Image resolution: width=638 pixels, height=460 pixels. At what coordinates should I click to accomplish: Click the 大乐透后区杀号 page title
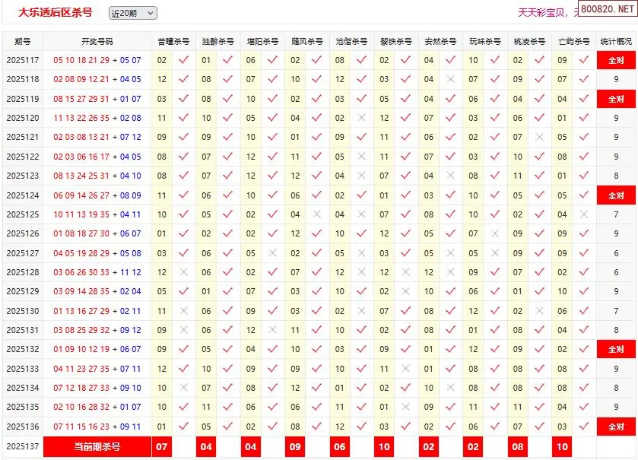tap(56, 12)
